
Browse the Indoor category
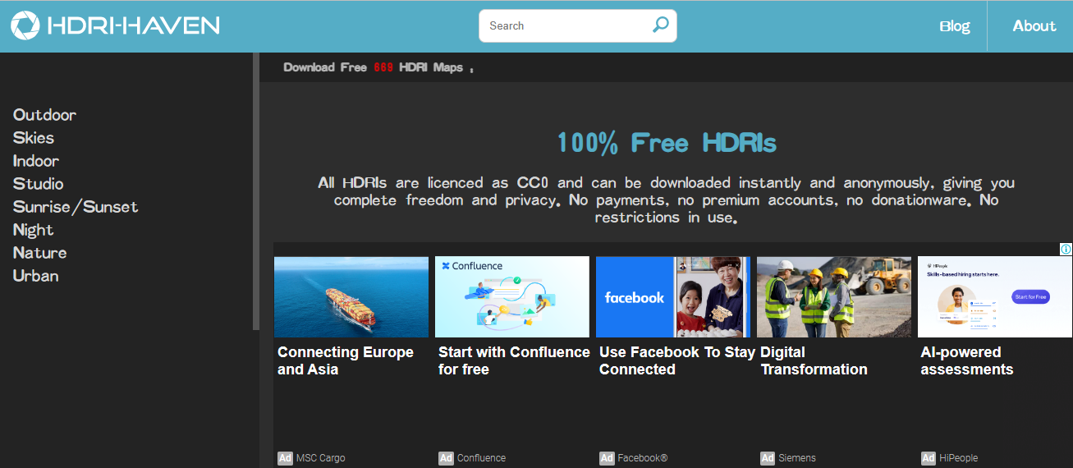tap(36, 161)
